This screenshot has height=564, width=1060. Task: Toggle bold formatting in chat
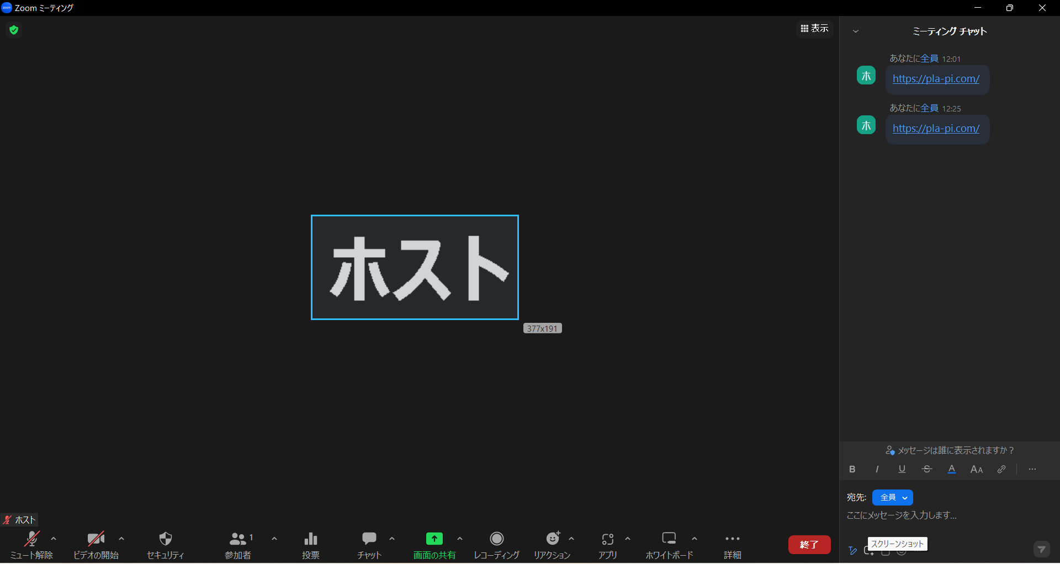pos(852,469)
